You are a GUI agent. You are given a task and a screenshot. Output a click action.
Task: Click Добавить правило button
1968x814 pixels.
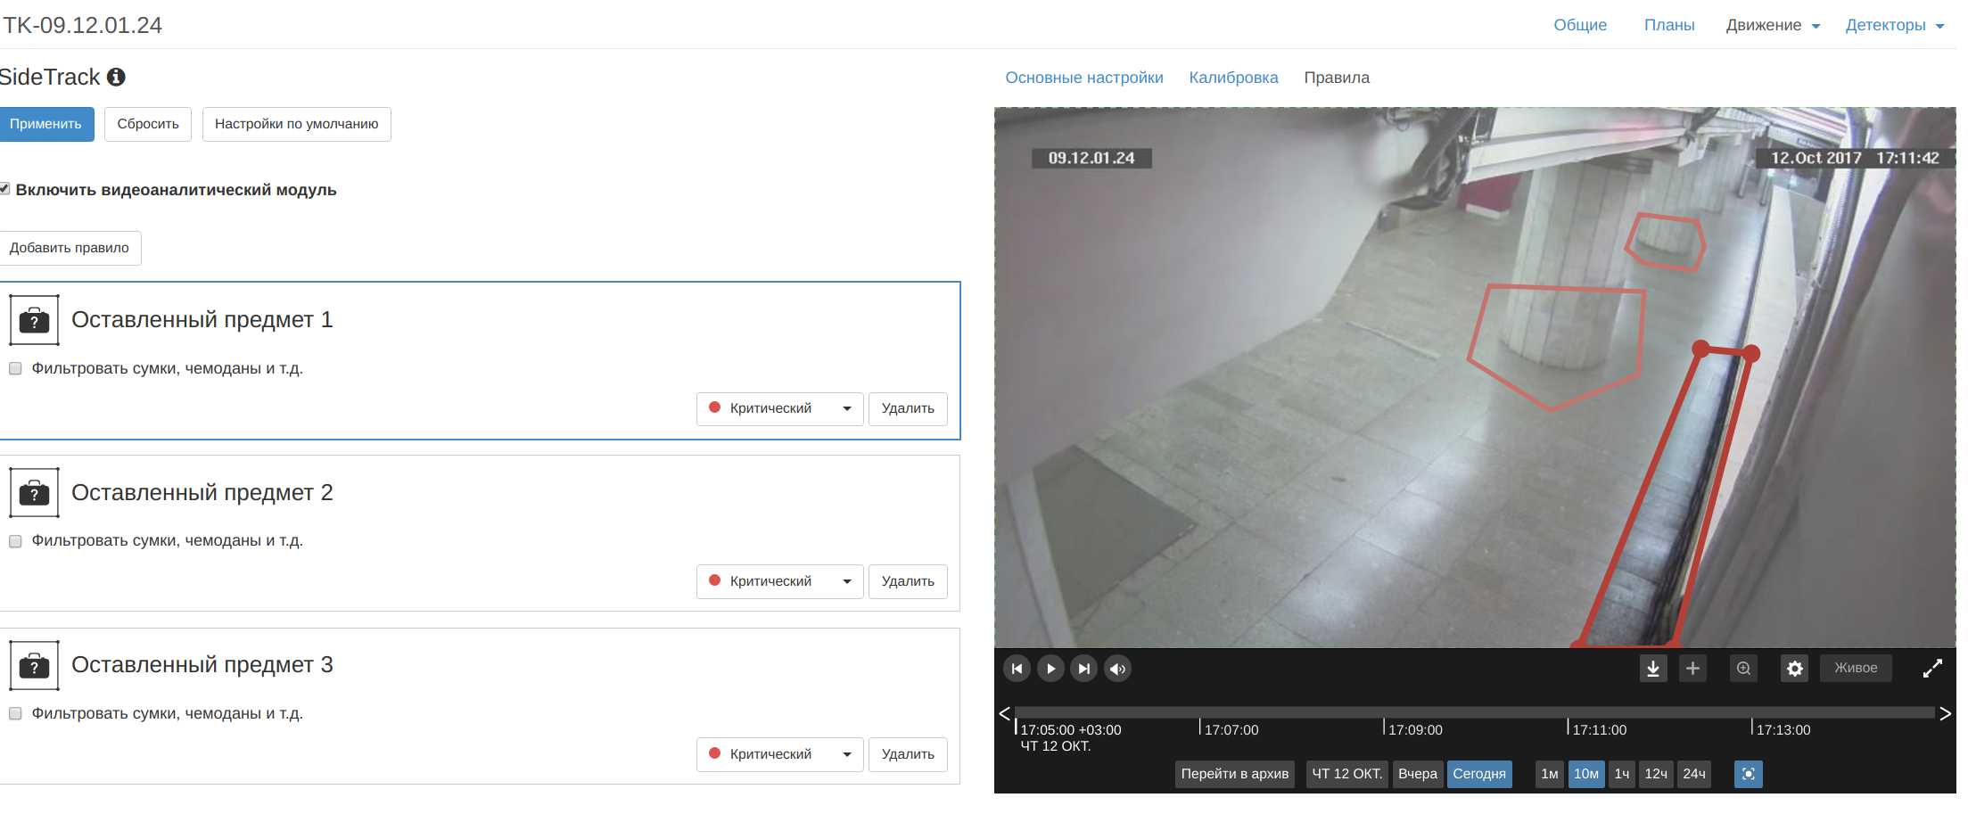70,248
